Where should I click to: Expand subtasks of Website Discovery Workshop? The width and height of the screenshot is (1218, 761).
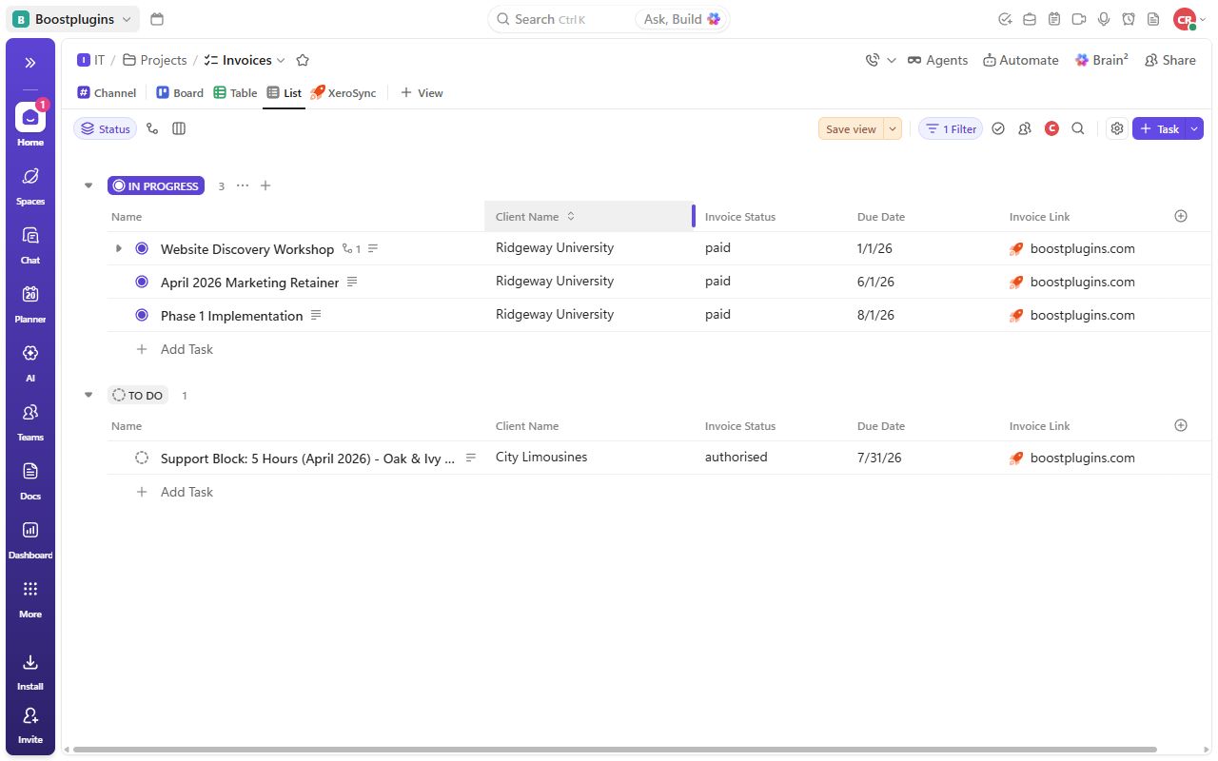pos(119,248)
